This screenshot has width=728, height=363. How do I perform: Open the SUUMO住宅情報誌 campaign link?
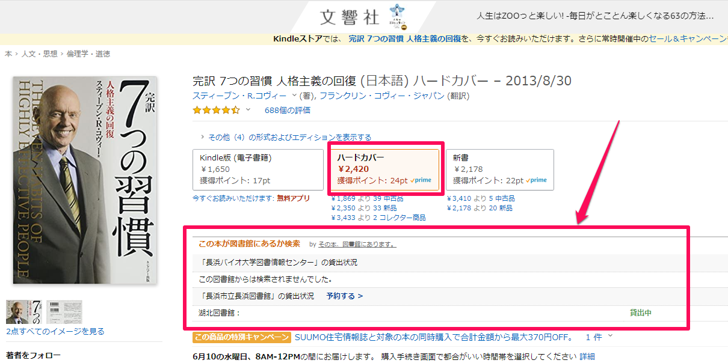tap(434, 337)
